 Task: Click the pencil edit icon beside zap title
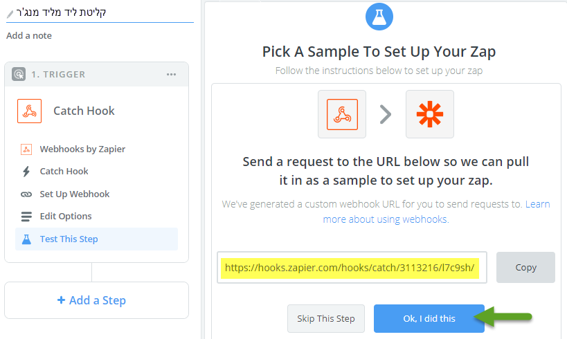[x=10, y=14]
